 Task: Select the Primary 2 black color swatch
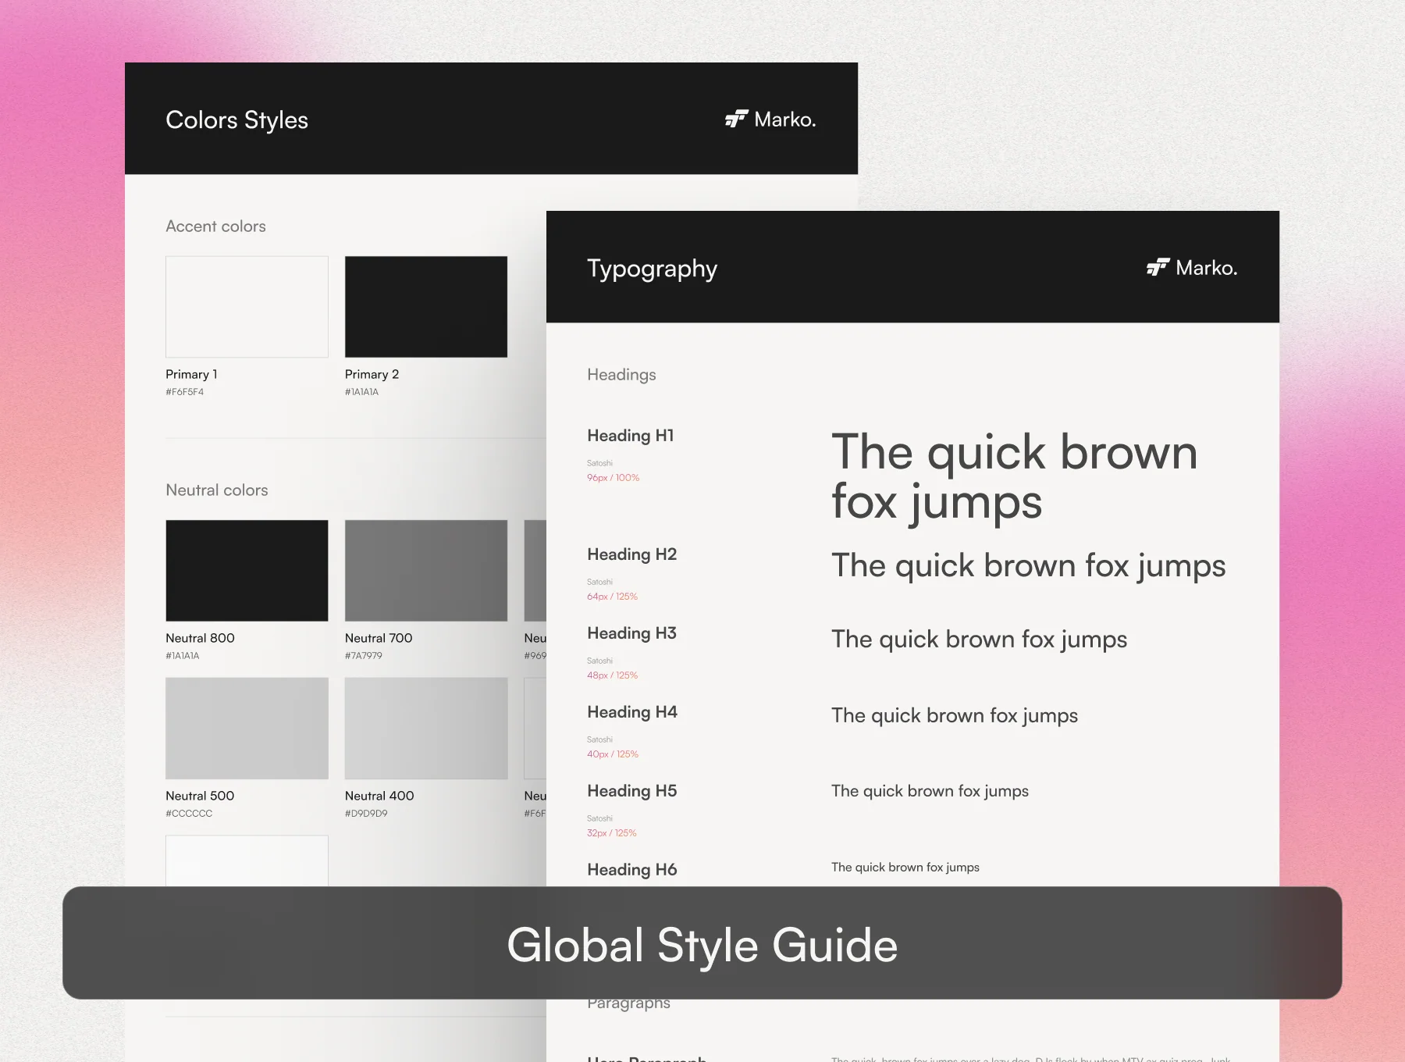[426, 307]
